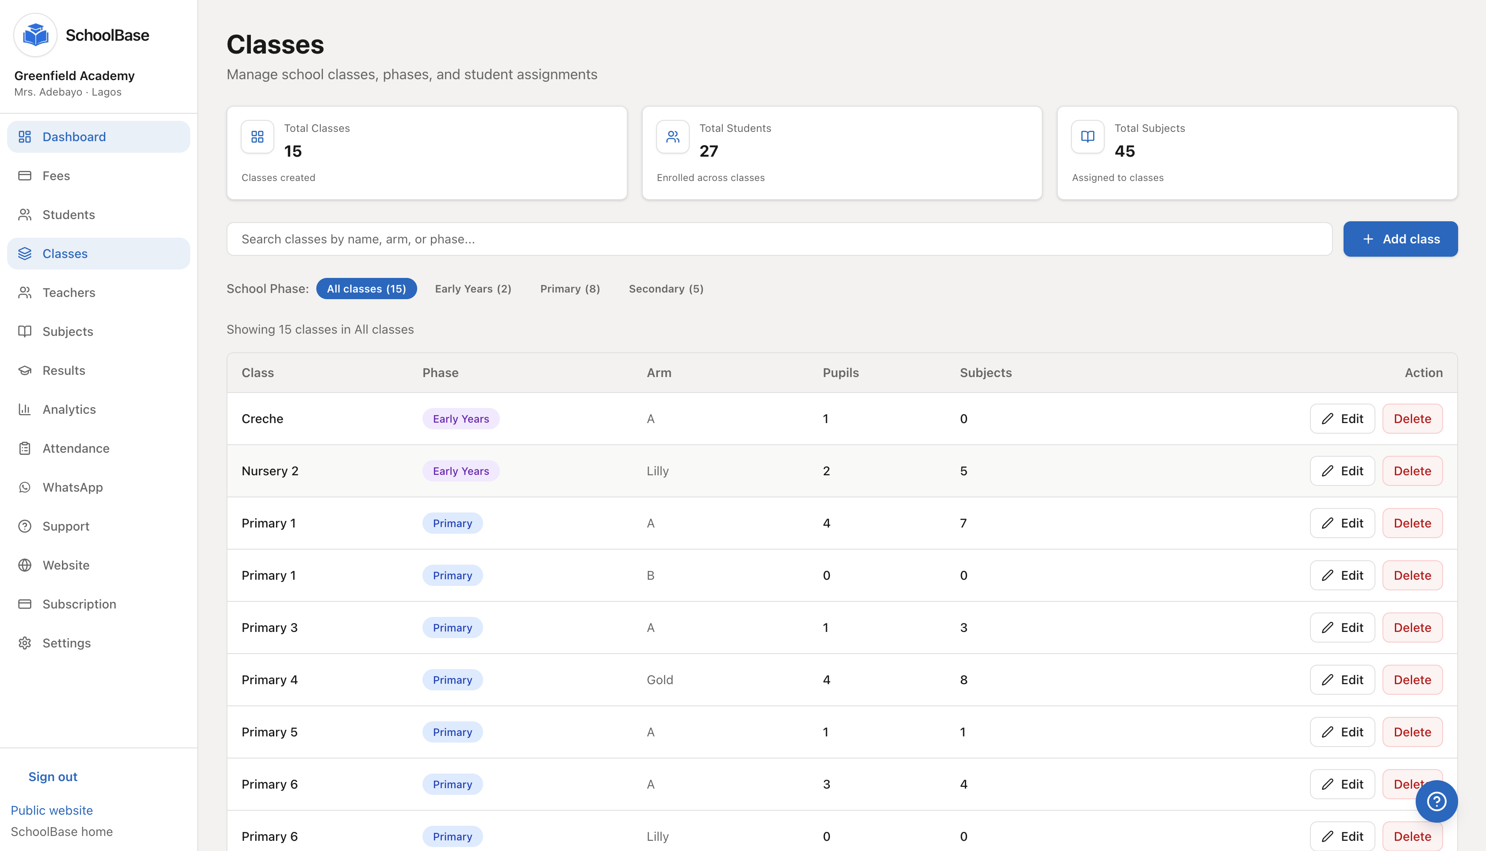Open the Results section

click(x=99, y=370)
